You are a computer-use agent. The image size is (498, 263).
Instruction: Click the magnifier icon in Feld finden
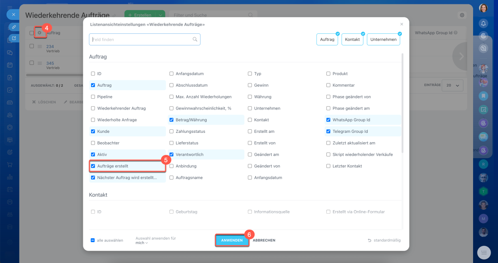195,39
